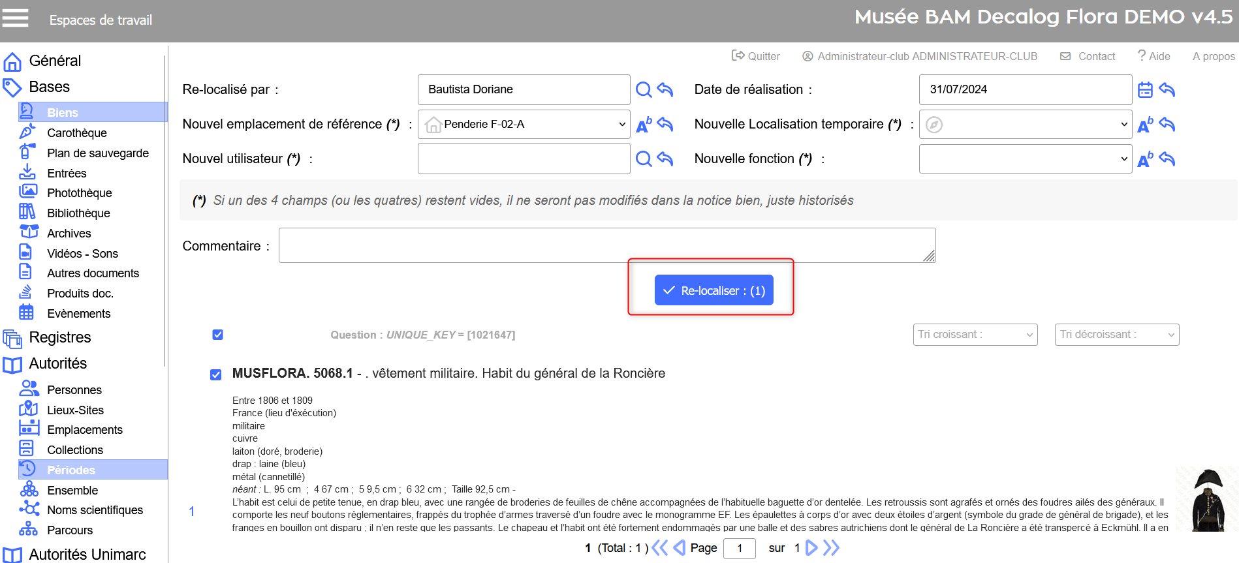Open the hamburger menu icon
The width and height of the screenshot is (1239, 563).
15,18
